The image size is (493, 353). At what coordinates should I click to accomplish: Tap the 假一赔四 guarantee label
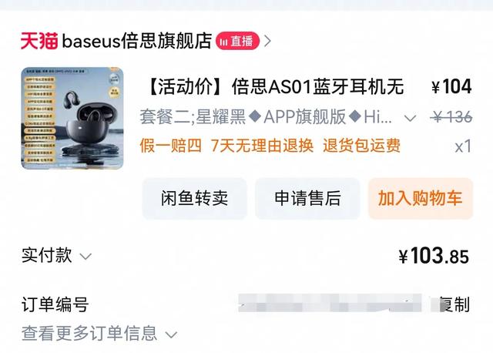170,146
